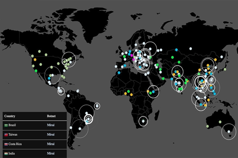
Task: Select the circled dot on Costa Rica
Action: [x=60, y=91]
